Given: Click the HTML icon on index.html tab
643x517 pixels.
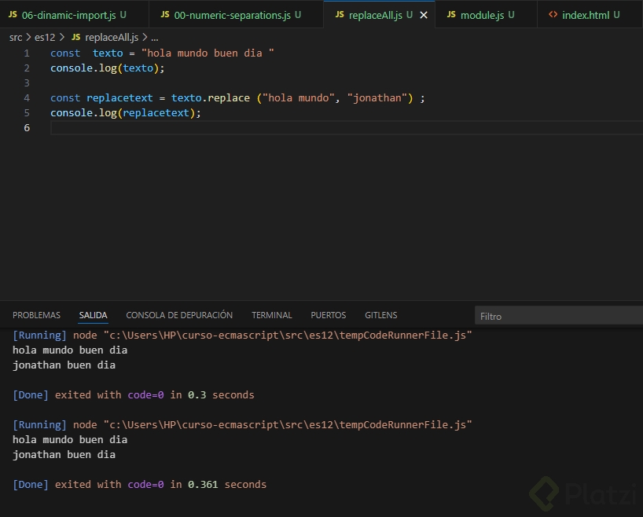Looking at the screenshot, I should [x=553, y=15].
